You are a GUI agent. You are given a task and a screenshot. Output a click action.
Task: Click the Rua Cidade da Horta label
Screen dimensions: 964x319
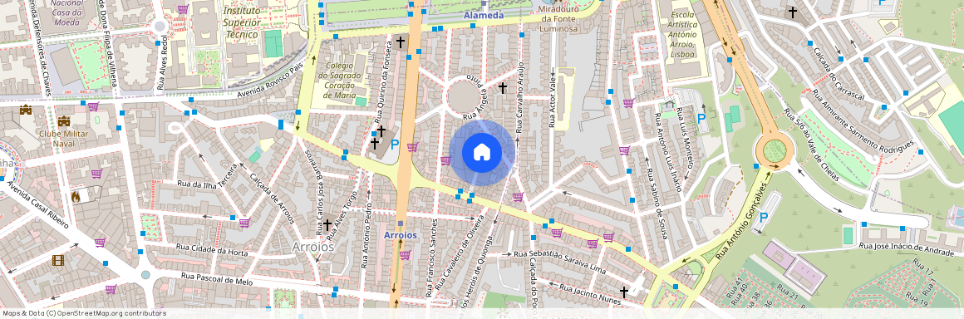[x=212, y=249]
